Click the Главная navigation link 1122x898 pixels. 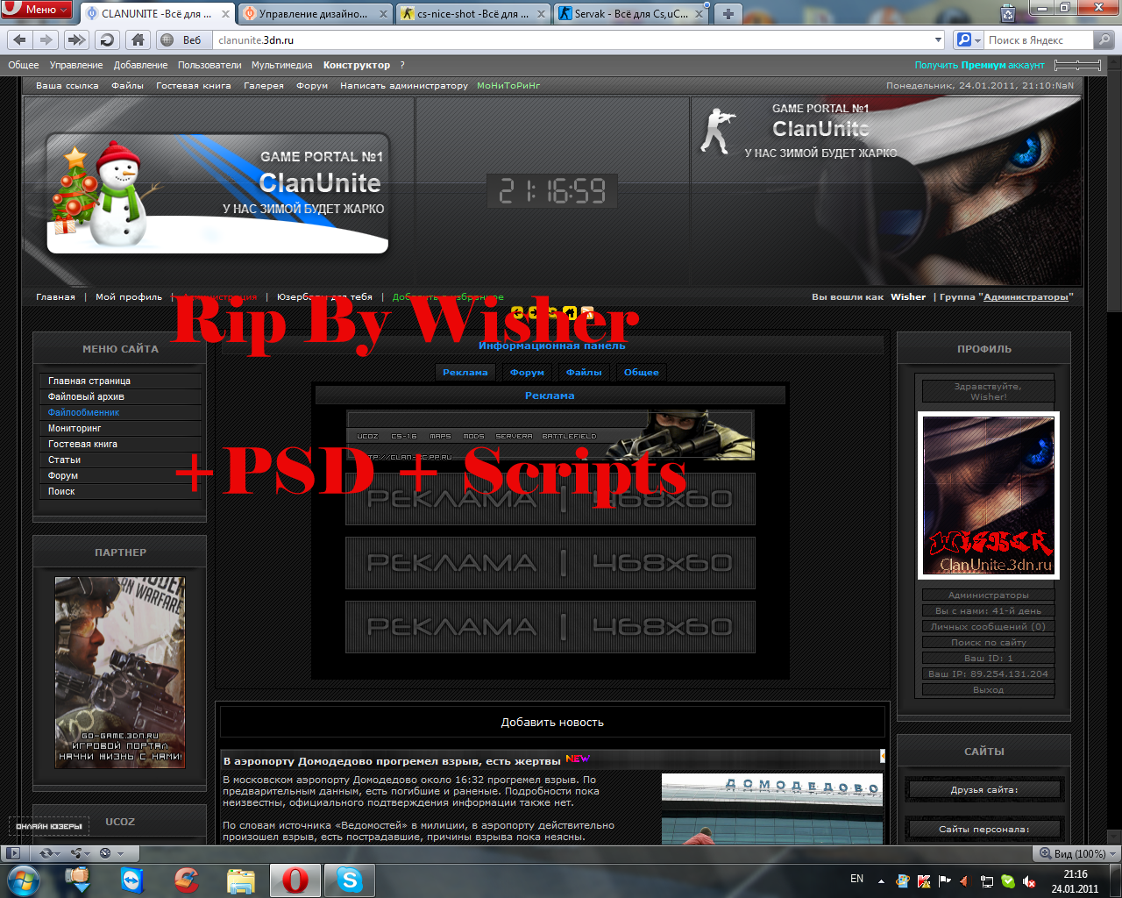(55, 297)
